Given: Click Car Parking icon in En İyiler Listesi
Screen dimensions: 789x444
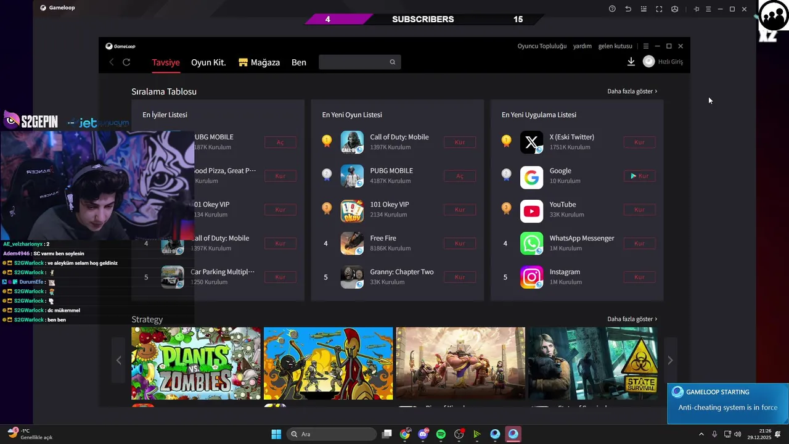Looking at the screenshot, I should click(x=173, y=277).
